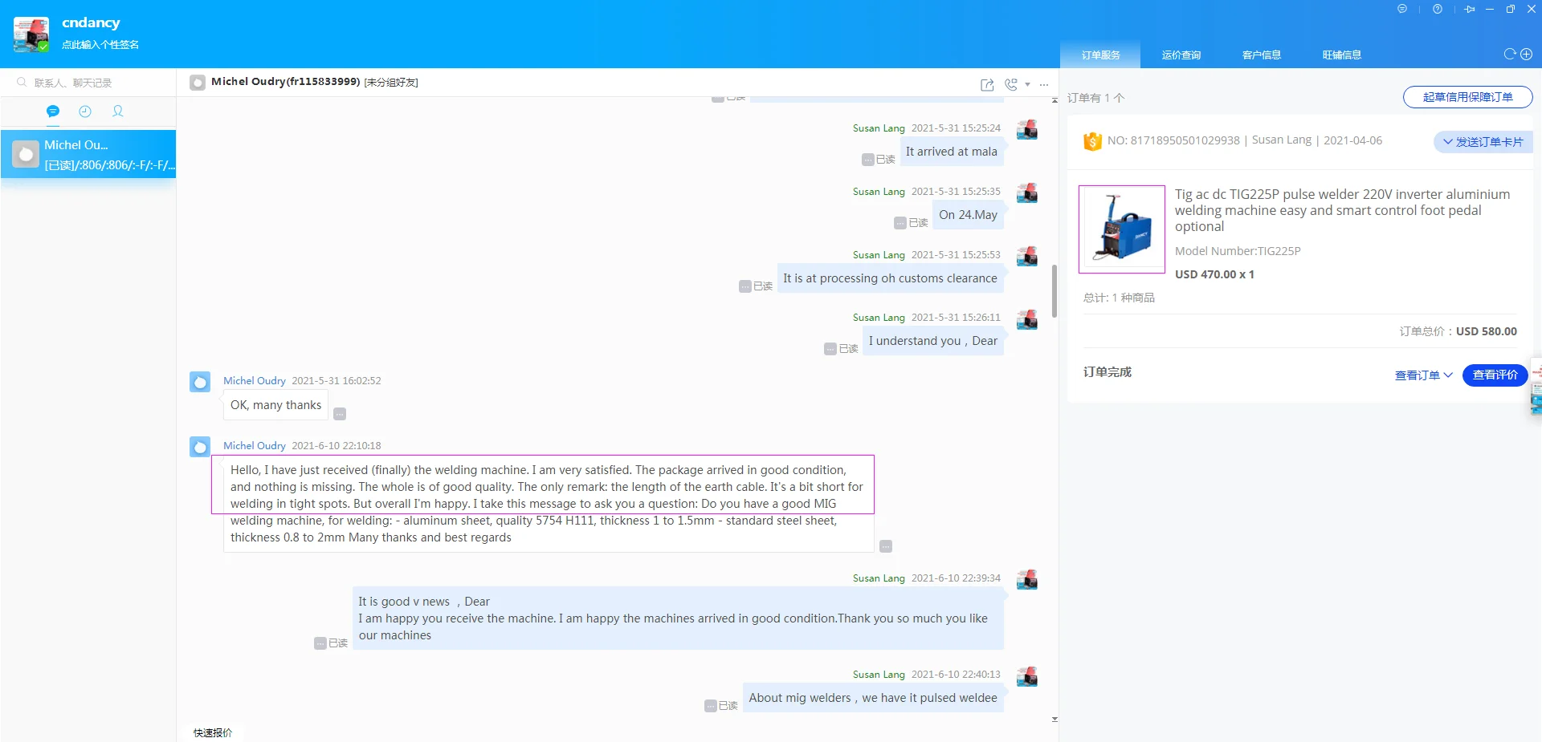Open the 快速报价 quick quote button
This screenshot has width=1542, height=742.
point(213,732)
